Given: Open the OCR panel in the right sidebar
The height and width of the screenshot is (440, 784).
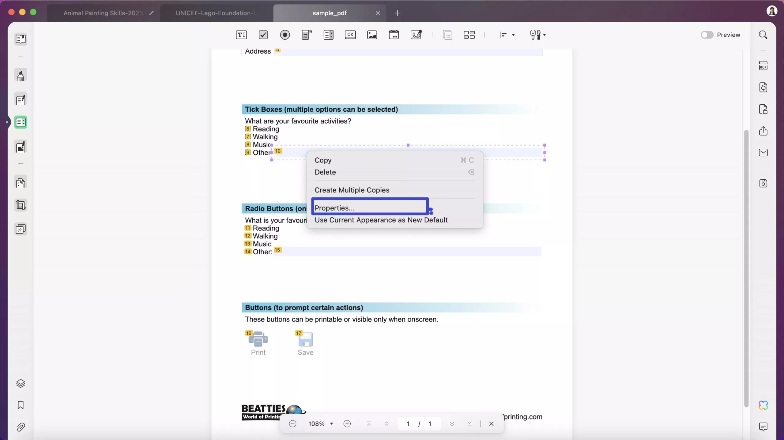Looking at the screenshot, I should coord(763,66).
